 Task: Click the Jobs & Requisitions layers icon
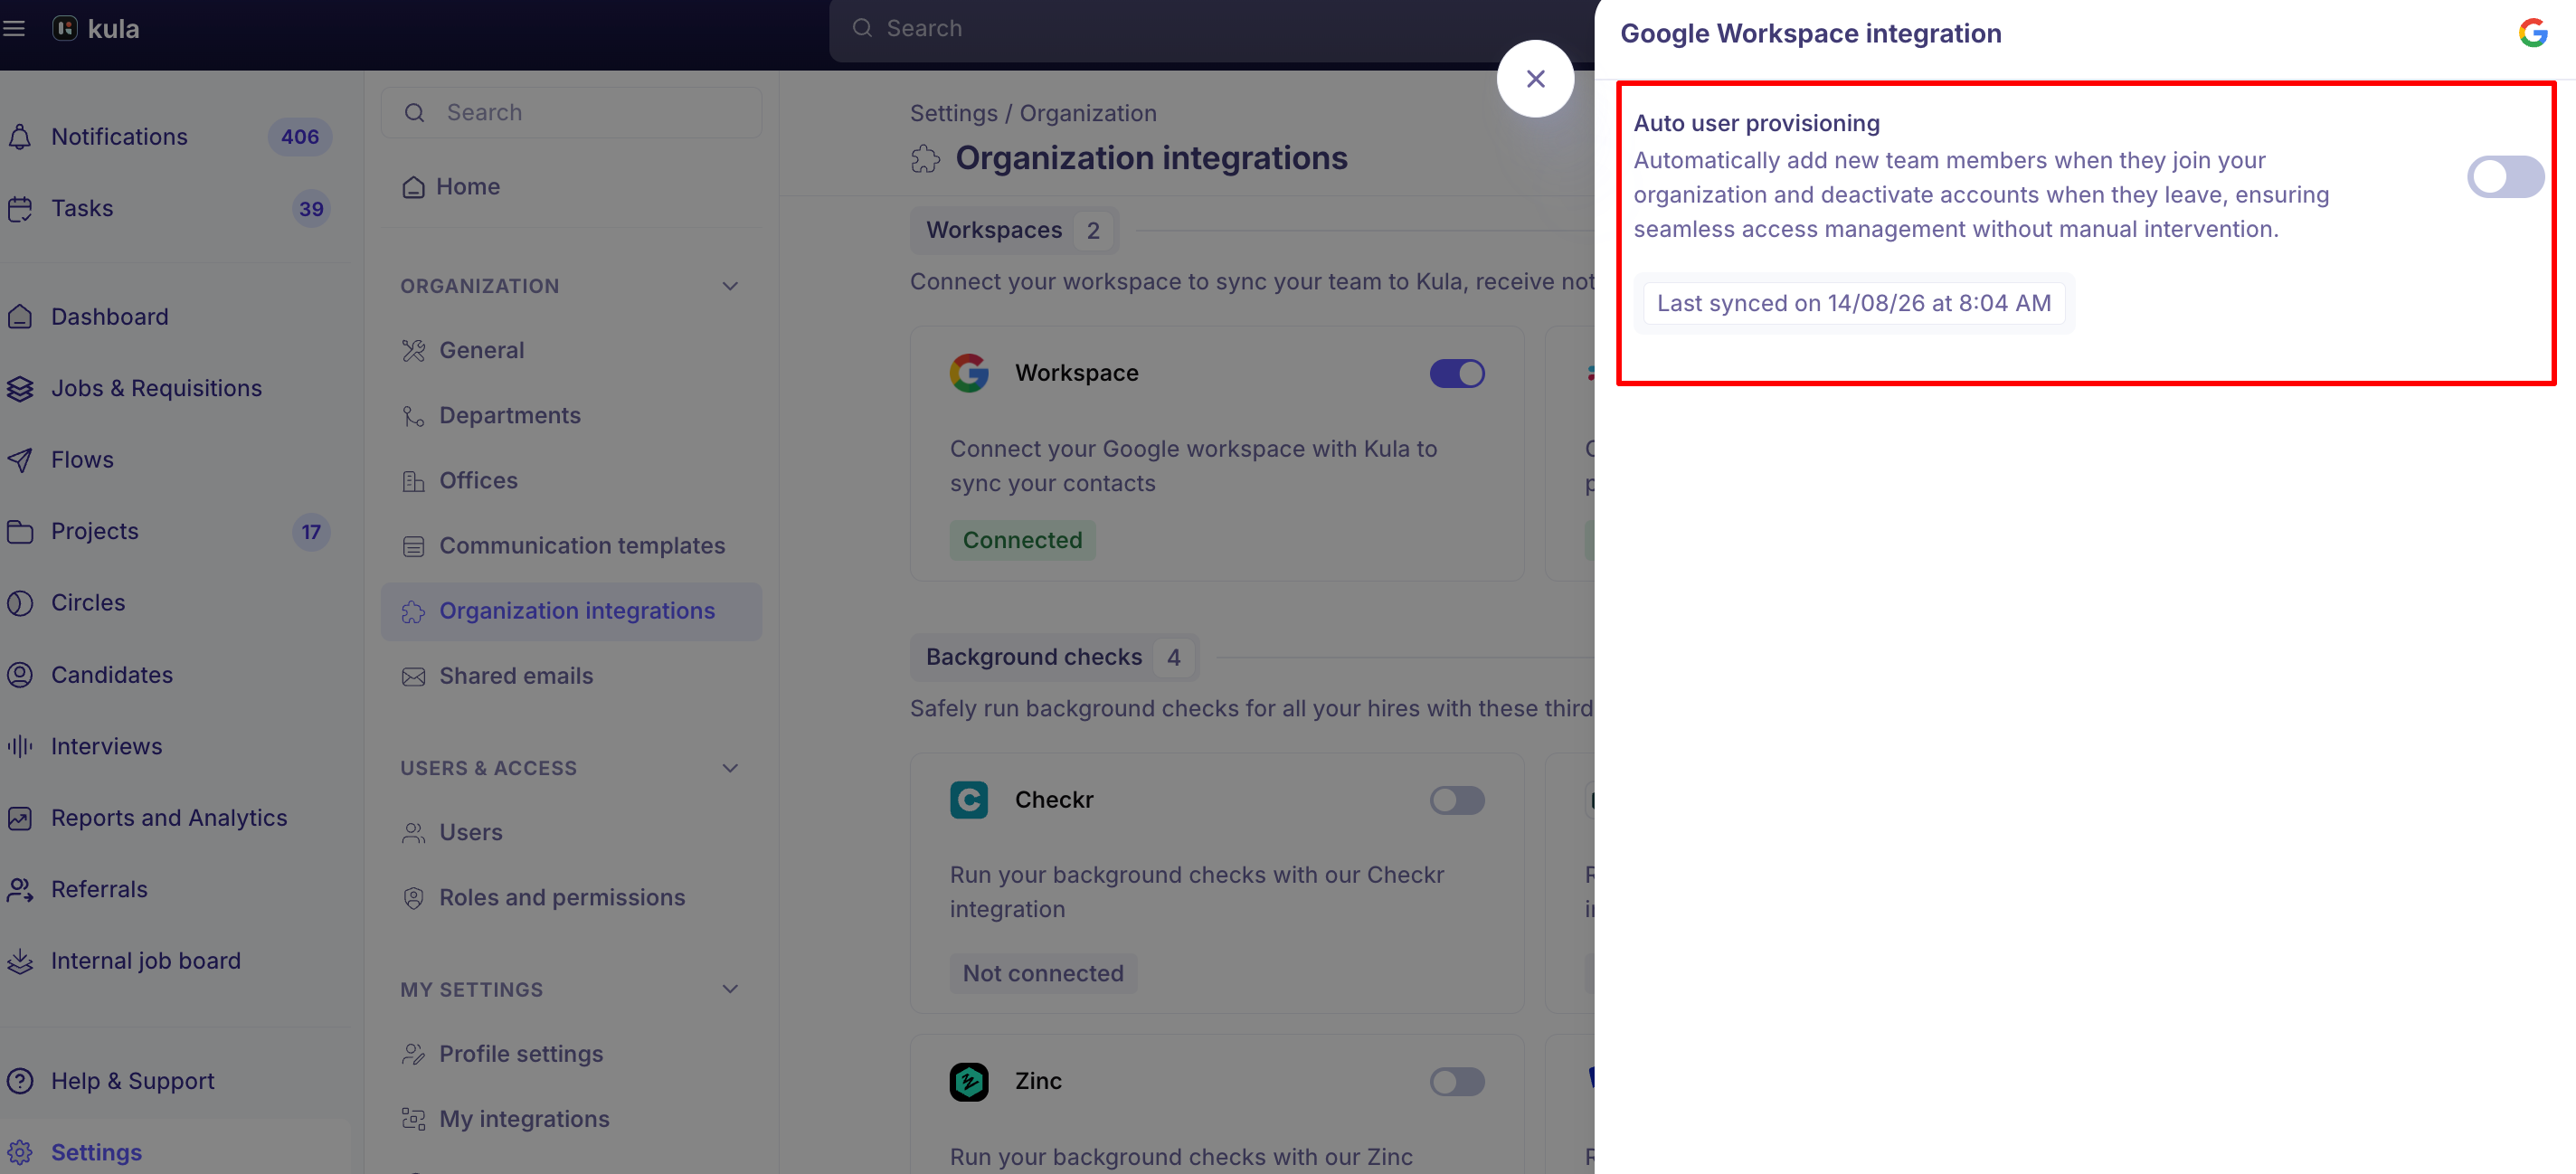point(20,389)
